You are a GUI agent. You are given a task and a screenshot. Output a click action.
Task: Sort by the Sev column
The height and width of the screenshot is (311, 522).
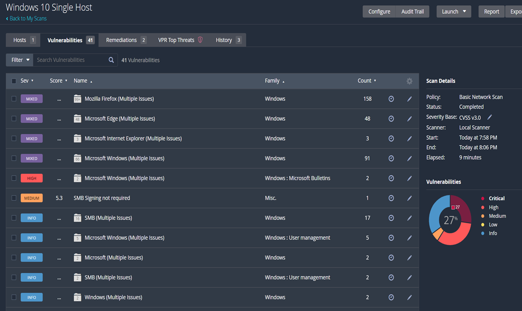pos(27,81)
